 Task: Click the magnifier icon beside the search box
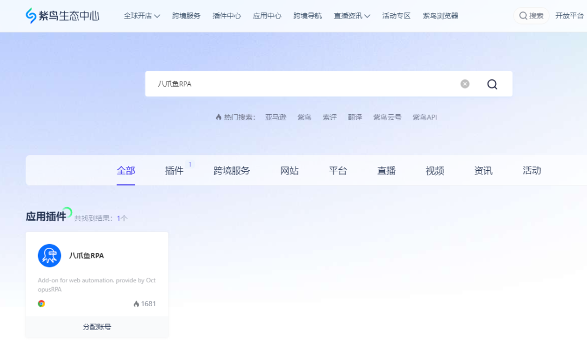pos(492,84)
